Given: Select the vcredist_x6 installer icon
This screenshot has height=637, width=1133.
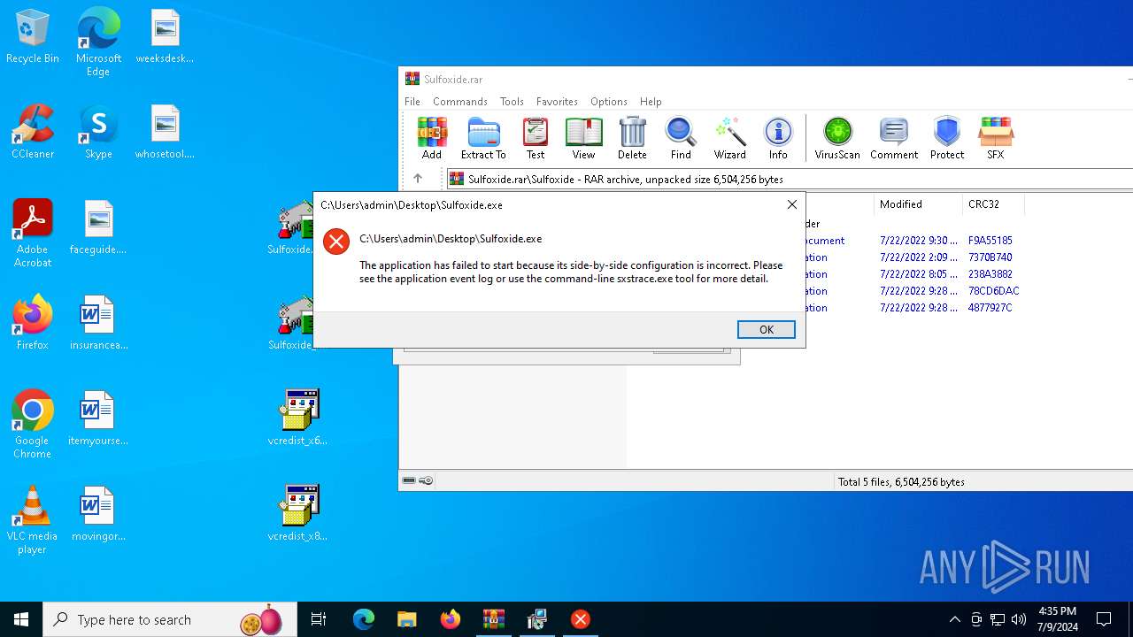Looking at the screenshot, I should (x=298, y=418).
